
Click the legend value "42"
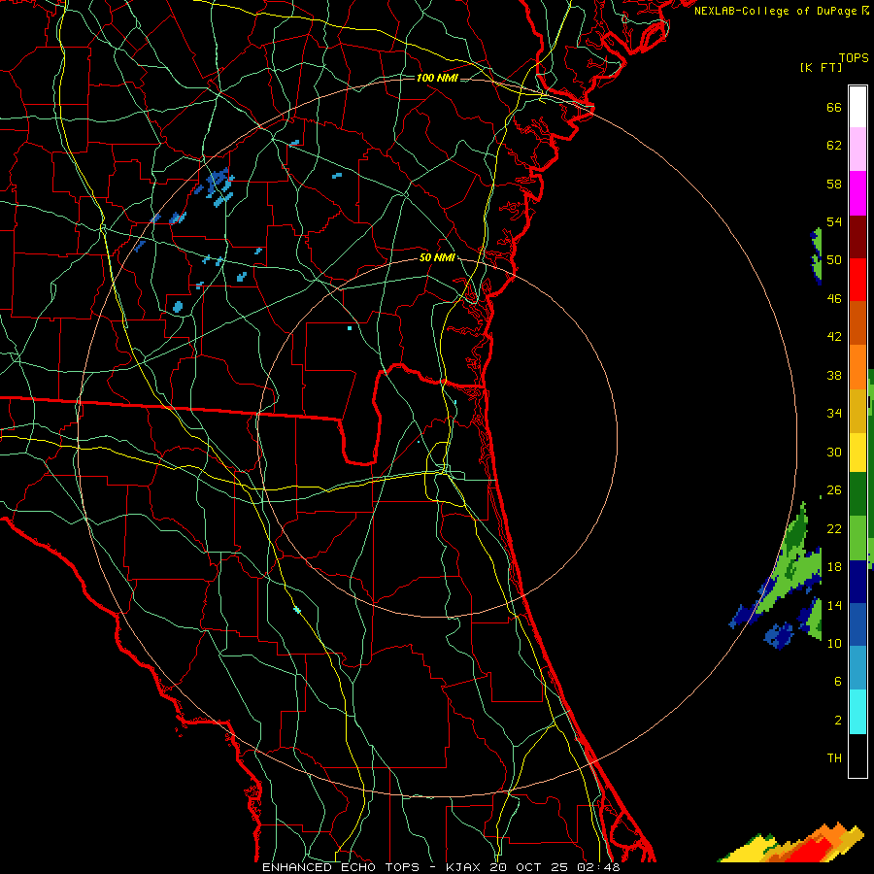click(834, 337)
